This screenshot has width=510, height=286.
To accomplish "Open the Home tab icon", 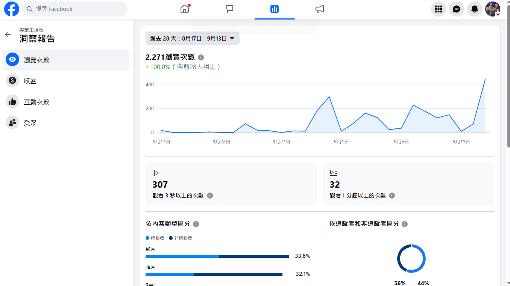I will [185, 9].
